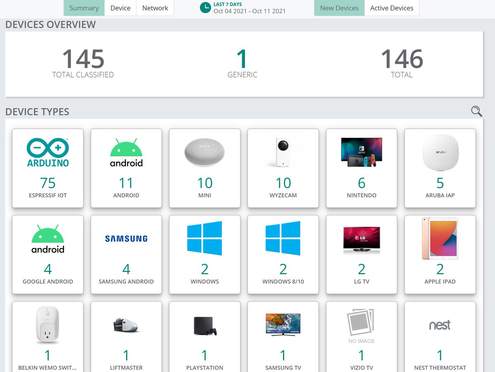Click the 146 Total devices number

tap(402, 59)
